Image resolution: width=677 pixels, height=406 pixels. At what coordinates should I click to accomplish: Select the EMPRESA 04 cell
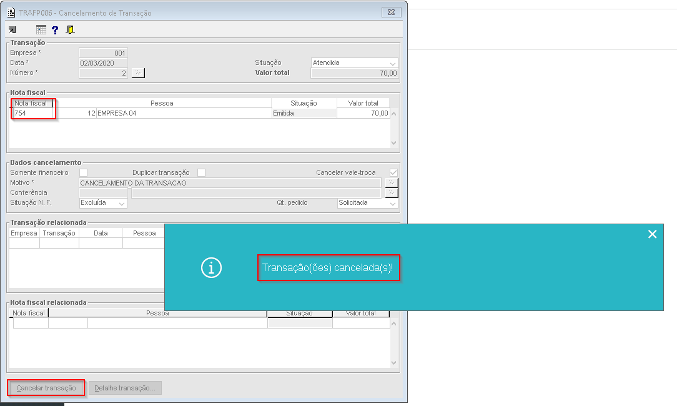[x=184, y=113]
